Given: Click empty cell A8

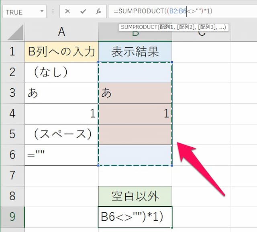Looking at the screenshot, I should 61,196.
